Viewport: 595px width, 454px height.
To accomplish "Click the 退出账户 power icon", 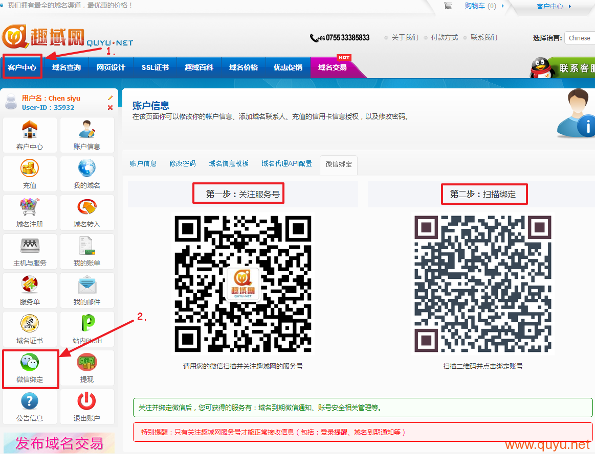I will pos(87,401).
